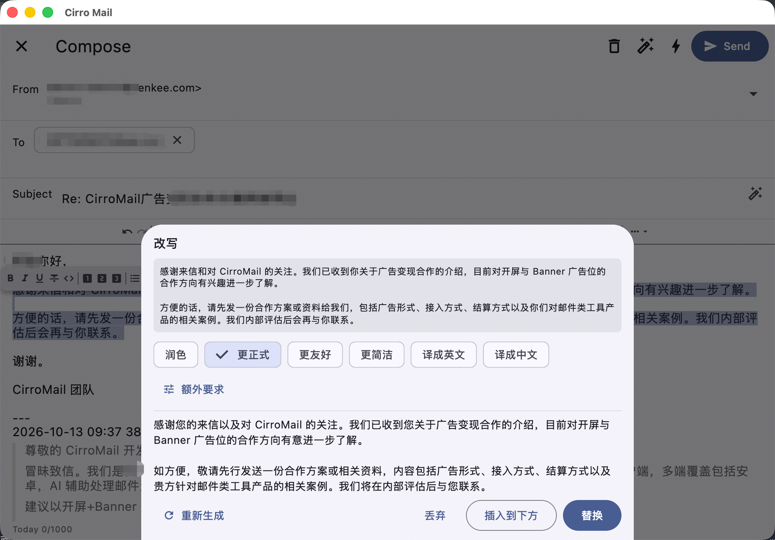The image size is (775, 540).
Task: Choose 译成中文 translation option
Action: (516, 355)
